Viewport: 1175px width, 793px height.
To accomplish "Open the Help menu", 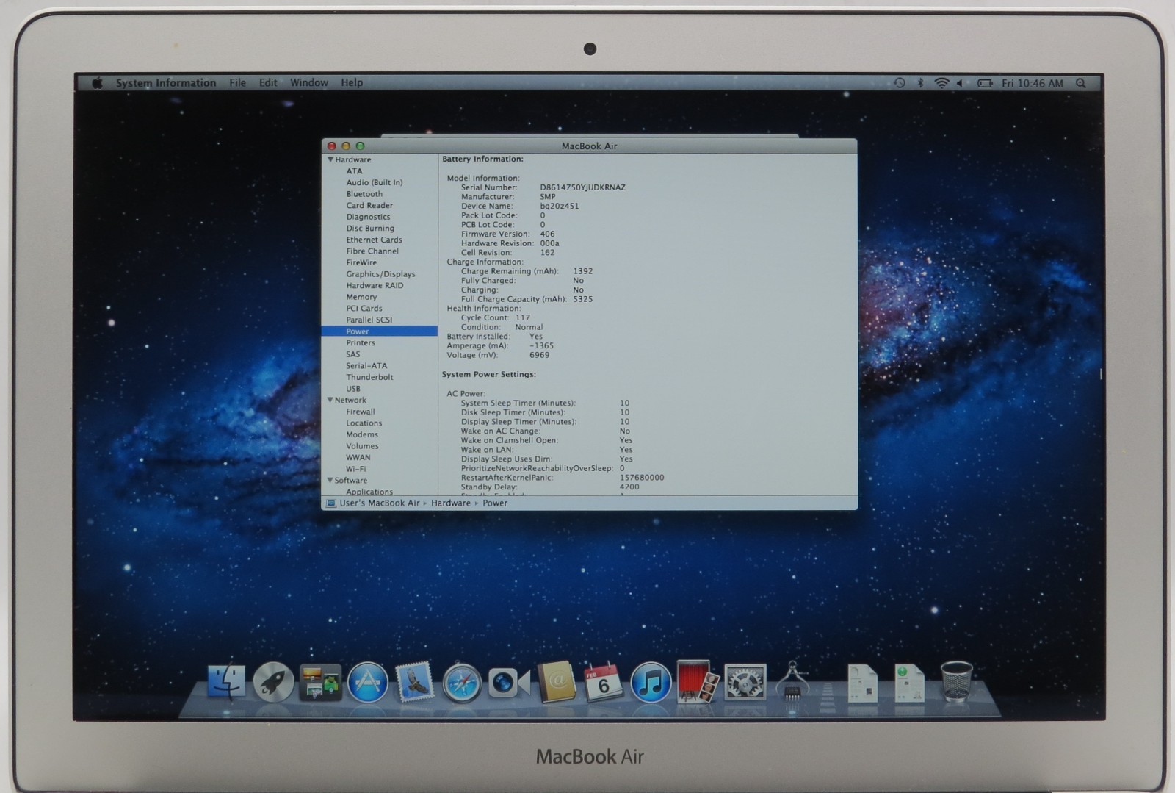I will pyautogui.click(x=352, y=83).
